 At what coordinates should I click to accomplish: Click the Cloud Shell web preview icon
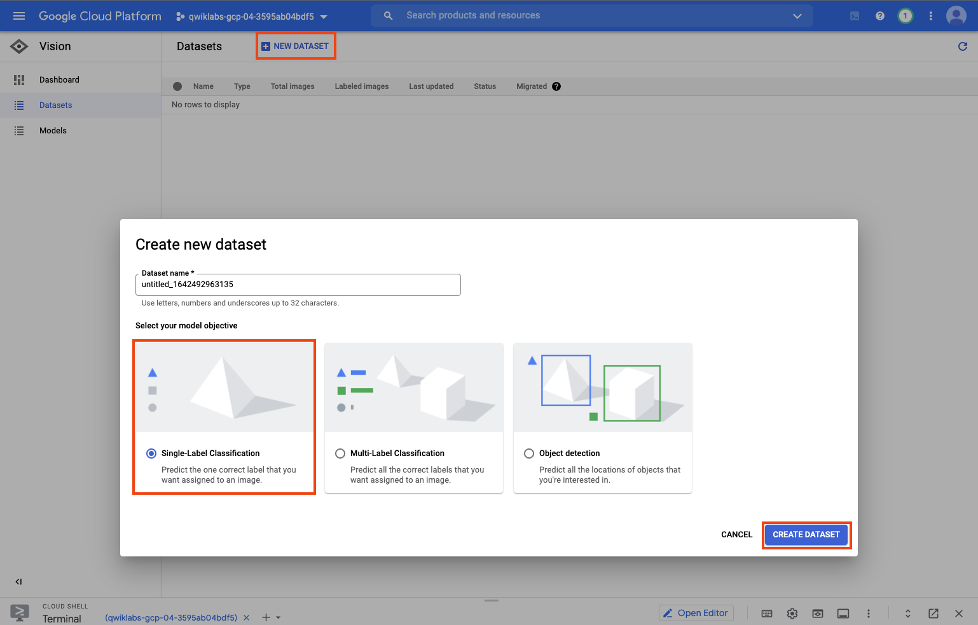coord(818,614)
